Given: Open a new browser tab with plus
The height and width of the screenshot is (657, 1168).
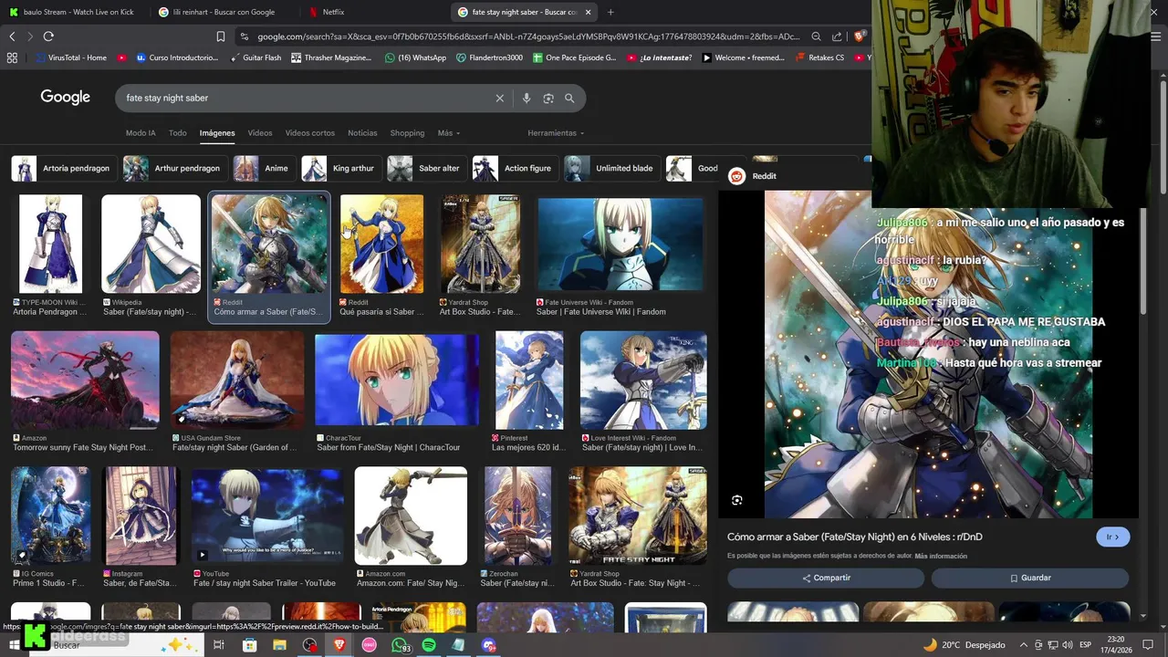Looking at the screenshot, I should coord(610,12).
